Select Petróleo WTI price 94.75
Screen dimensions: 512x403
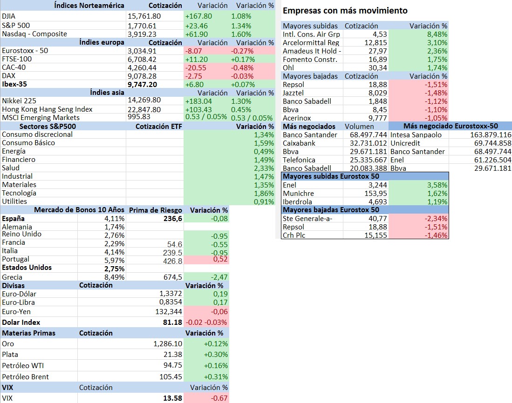point(173,365)
